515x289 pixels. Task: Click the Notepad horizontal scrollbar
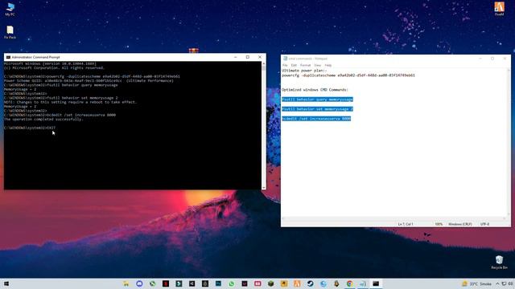click(393, 218)
